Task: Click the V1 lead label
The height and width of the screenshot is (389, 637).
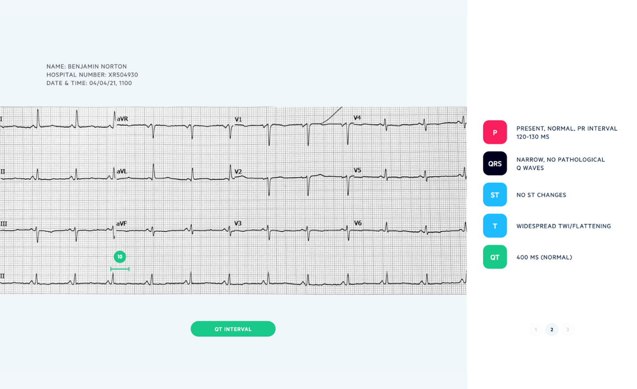Action: click(x=238, y=119)
